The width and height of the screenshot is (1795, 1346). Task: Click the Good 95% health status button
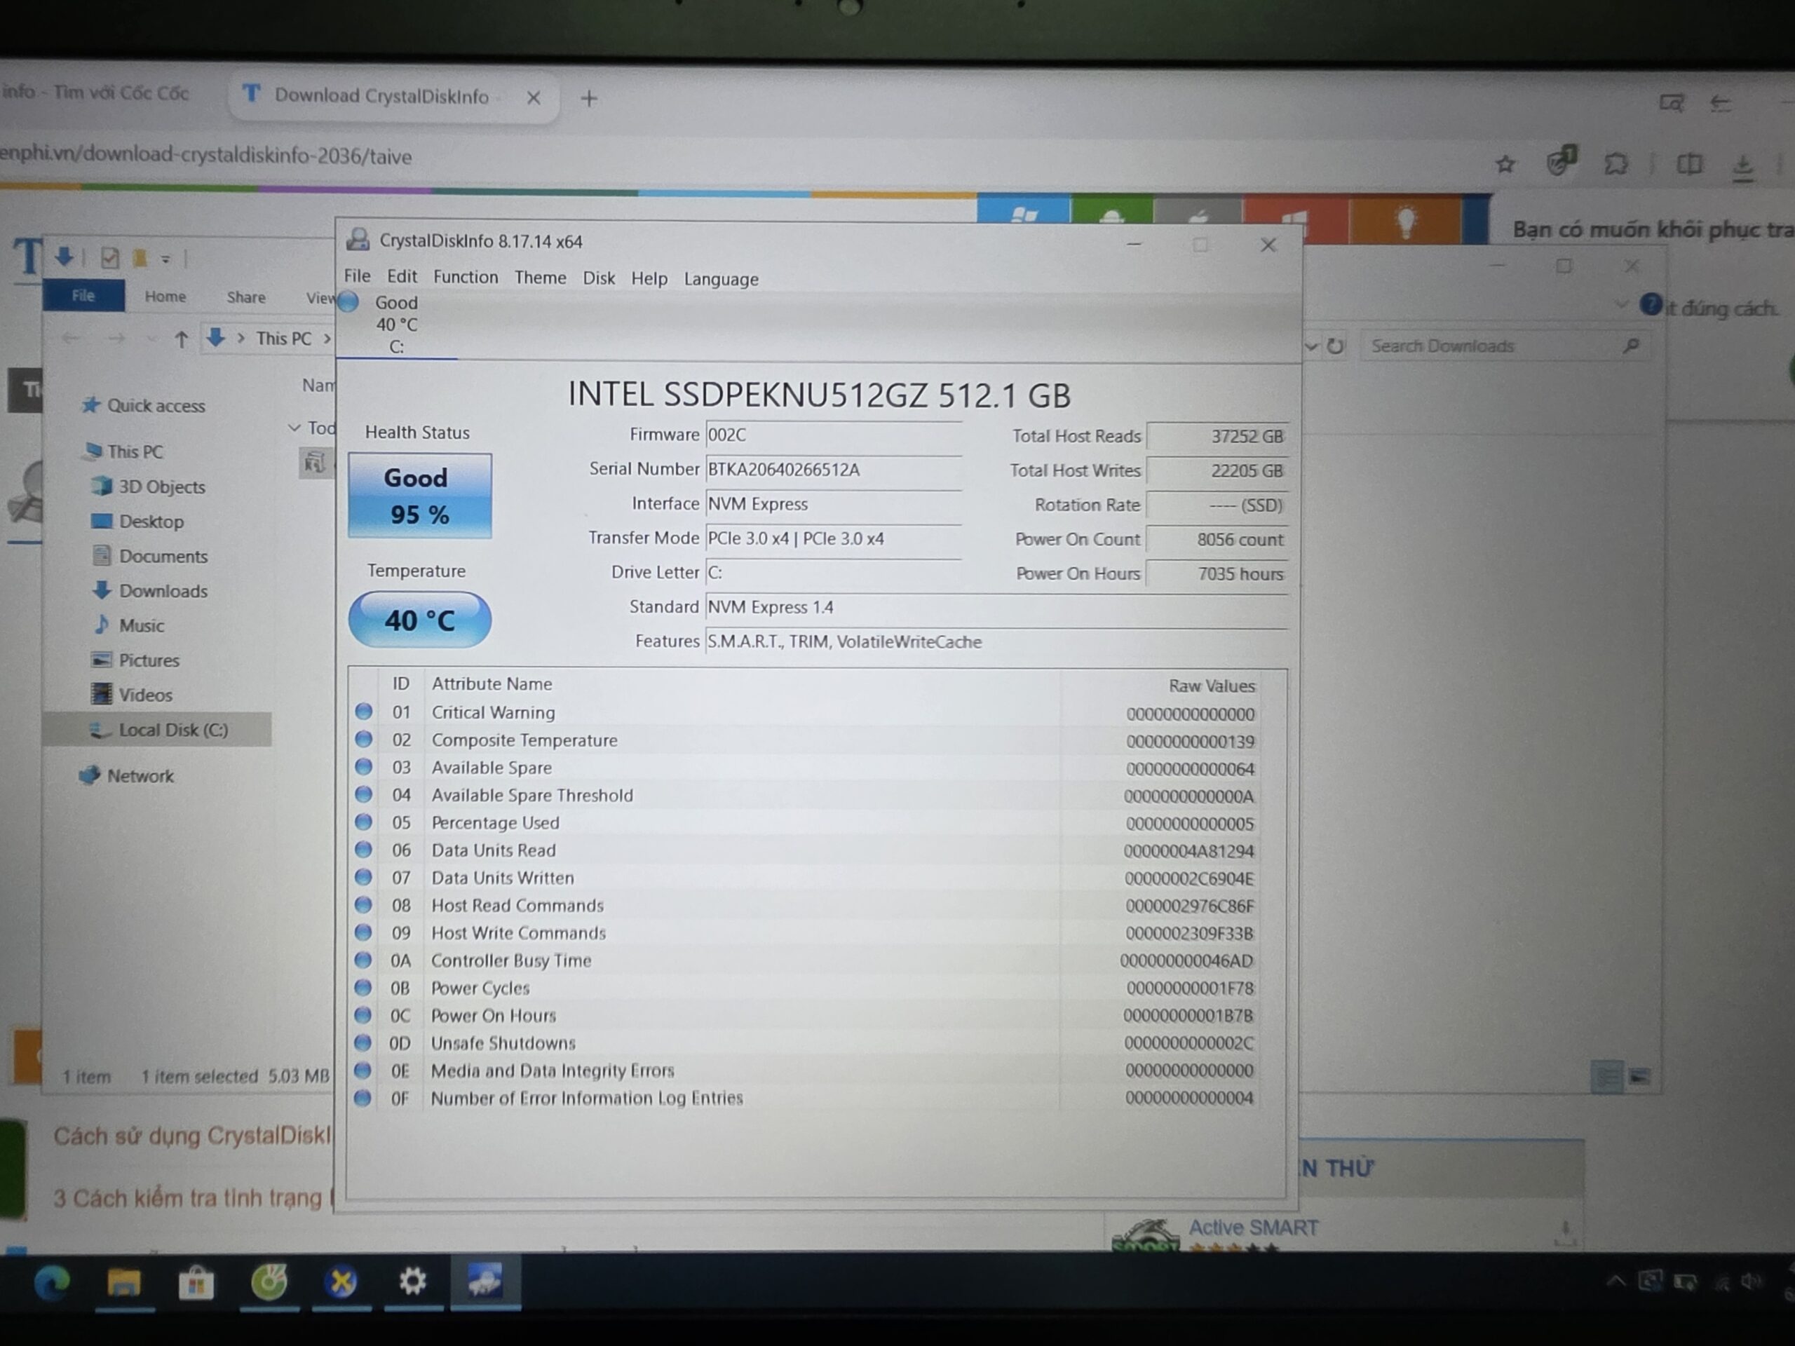(419, 496)
